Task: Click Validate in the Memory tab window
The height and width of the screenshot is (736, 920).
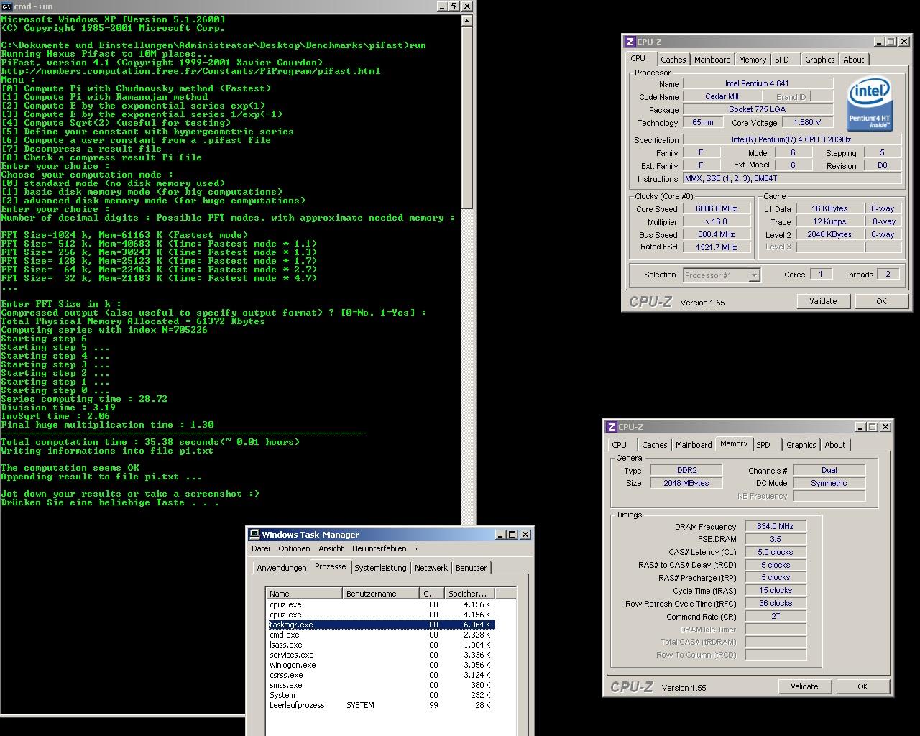Action: click(804, 686)
